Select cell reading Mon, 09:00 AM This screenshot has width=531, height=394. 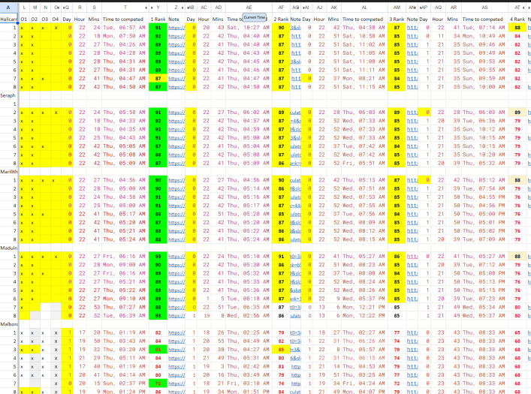pos(124,265)
